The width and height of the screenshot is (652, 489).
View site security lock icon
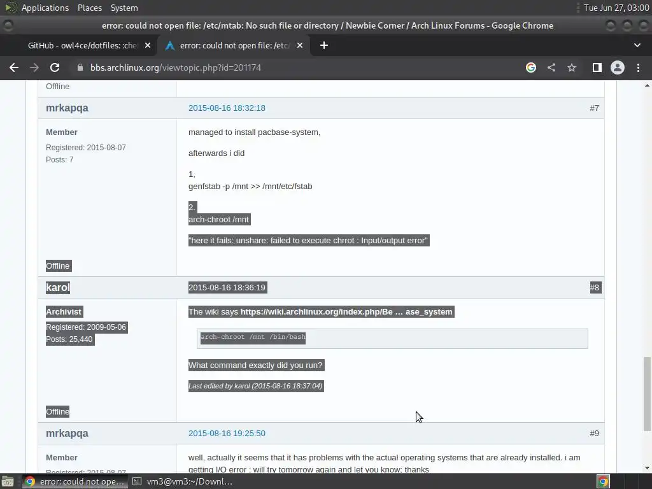click(x=80, y=67)
